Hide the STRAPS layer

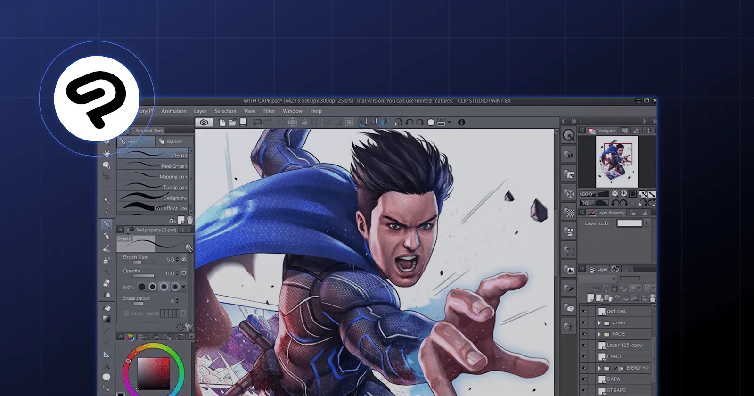point(583,390)
